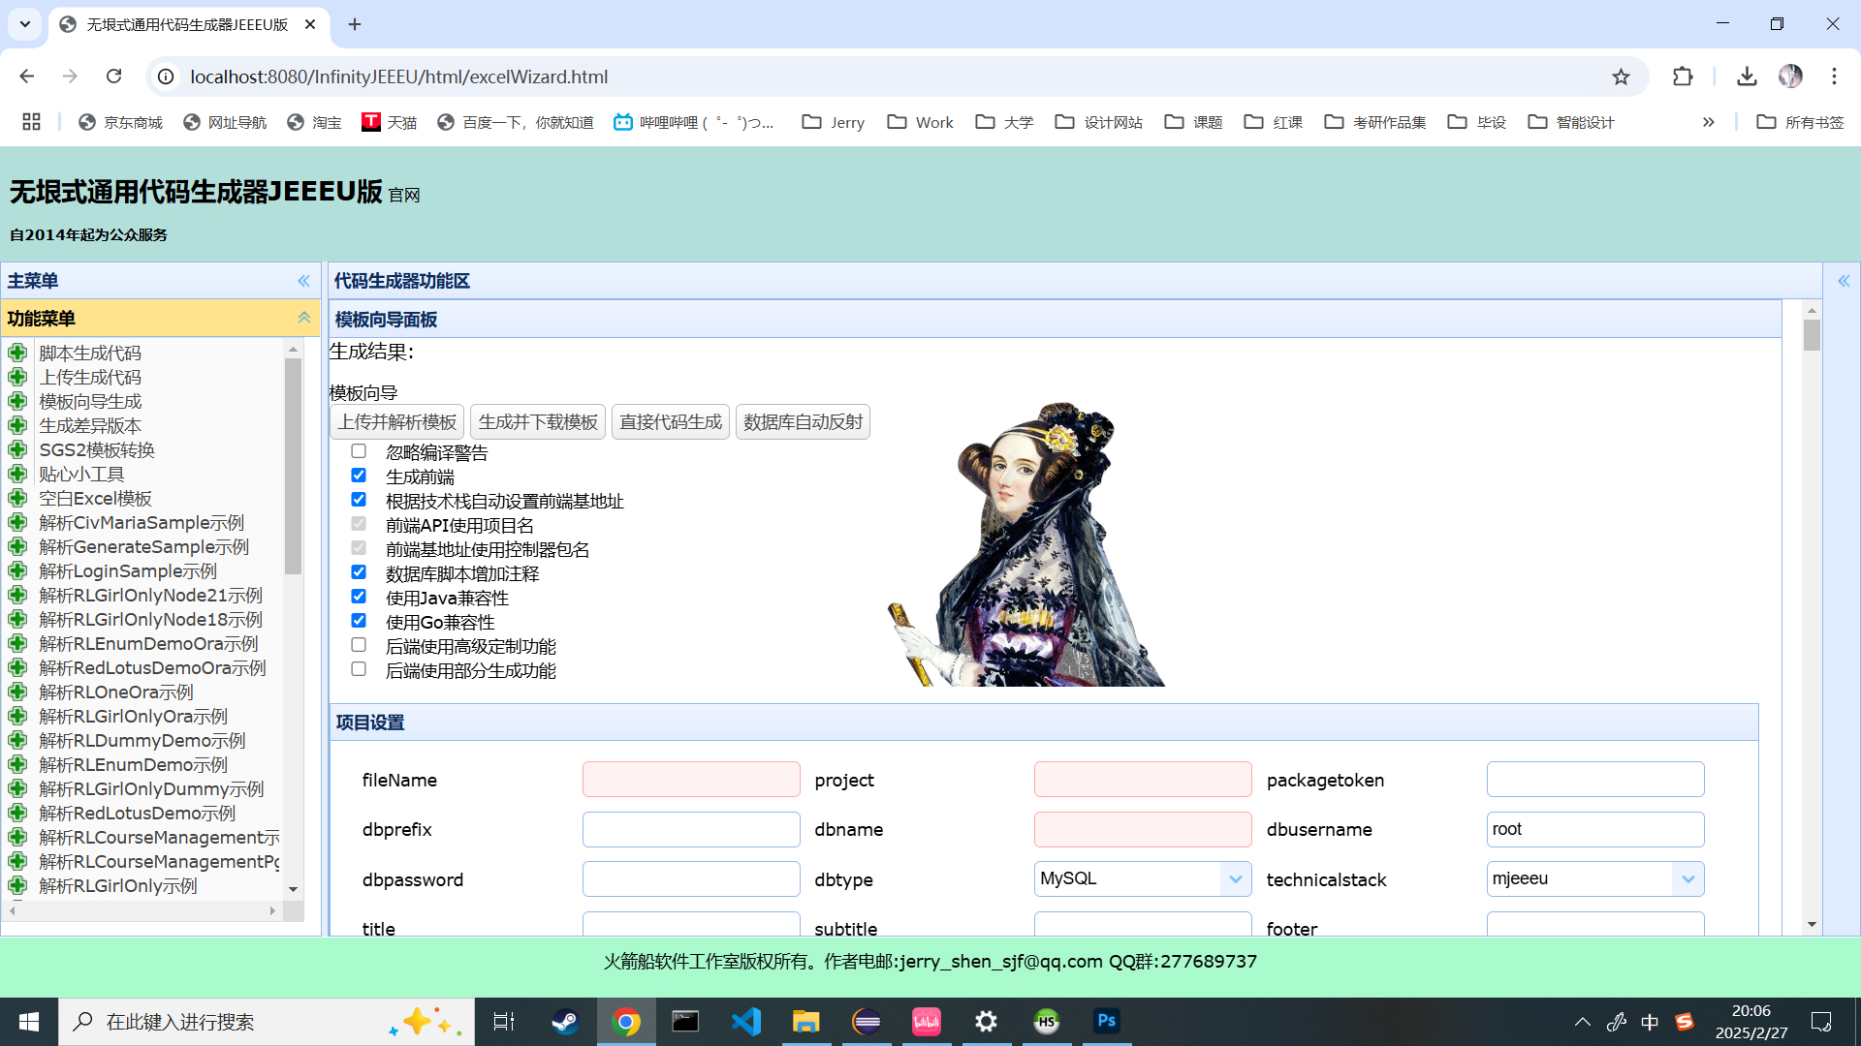
Task: Select the 脚本生成代码 menu icon
Action: point(18,353)
